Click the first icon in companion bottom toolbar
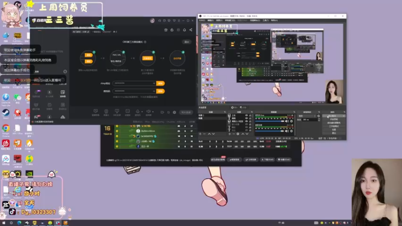 tap(95, 111)
